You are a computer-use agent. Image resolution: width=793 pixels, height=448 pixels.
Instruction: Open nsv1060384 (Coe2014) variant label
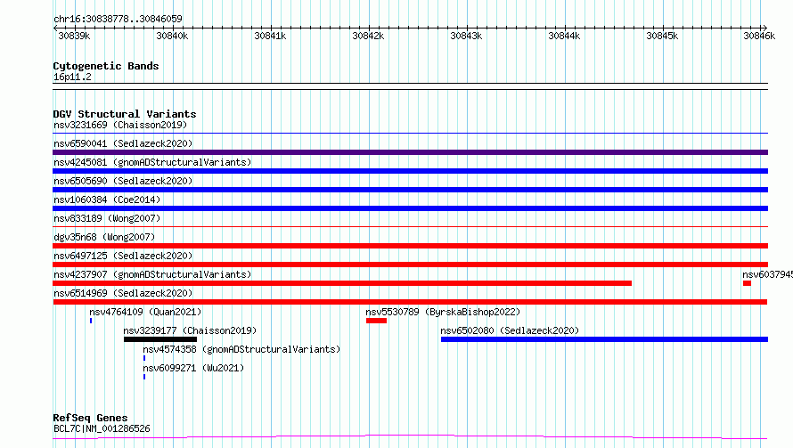107,200
